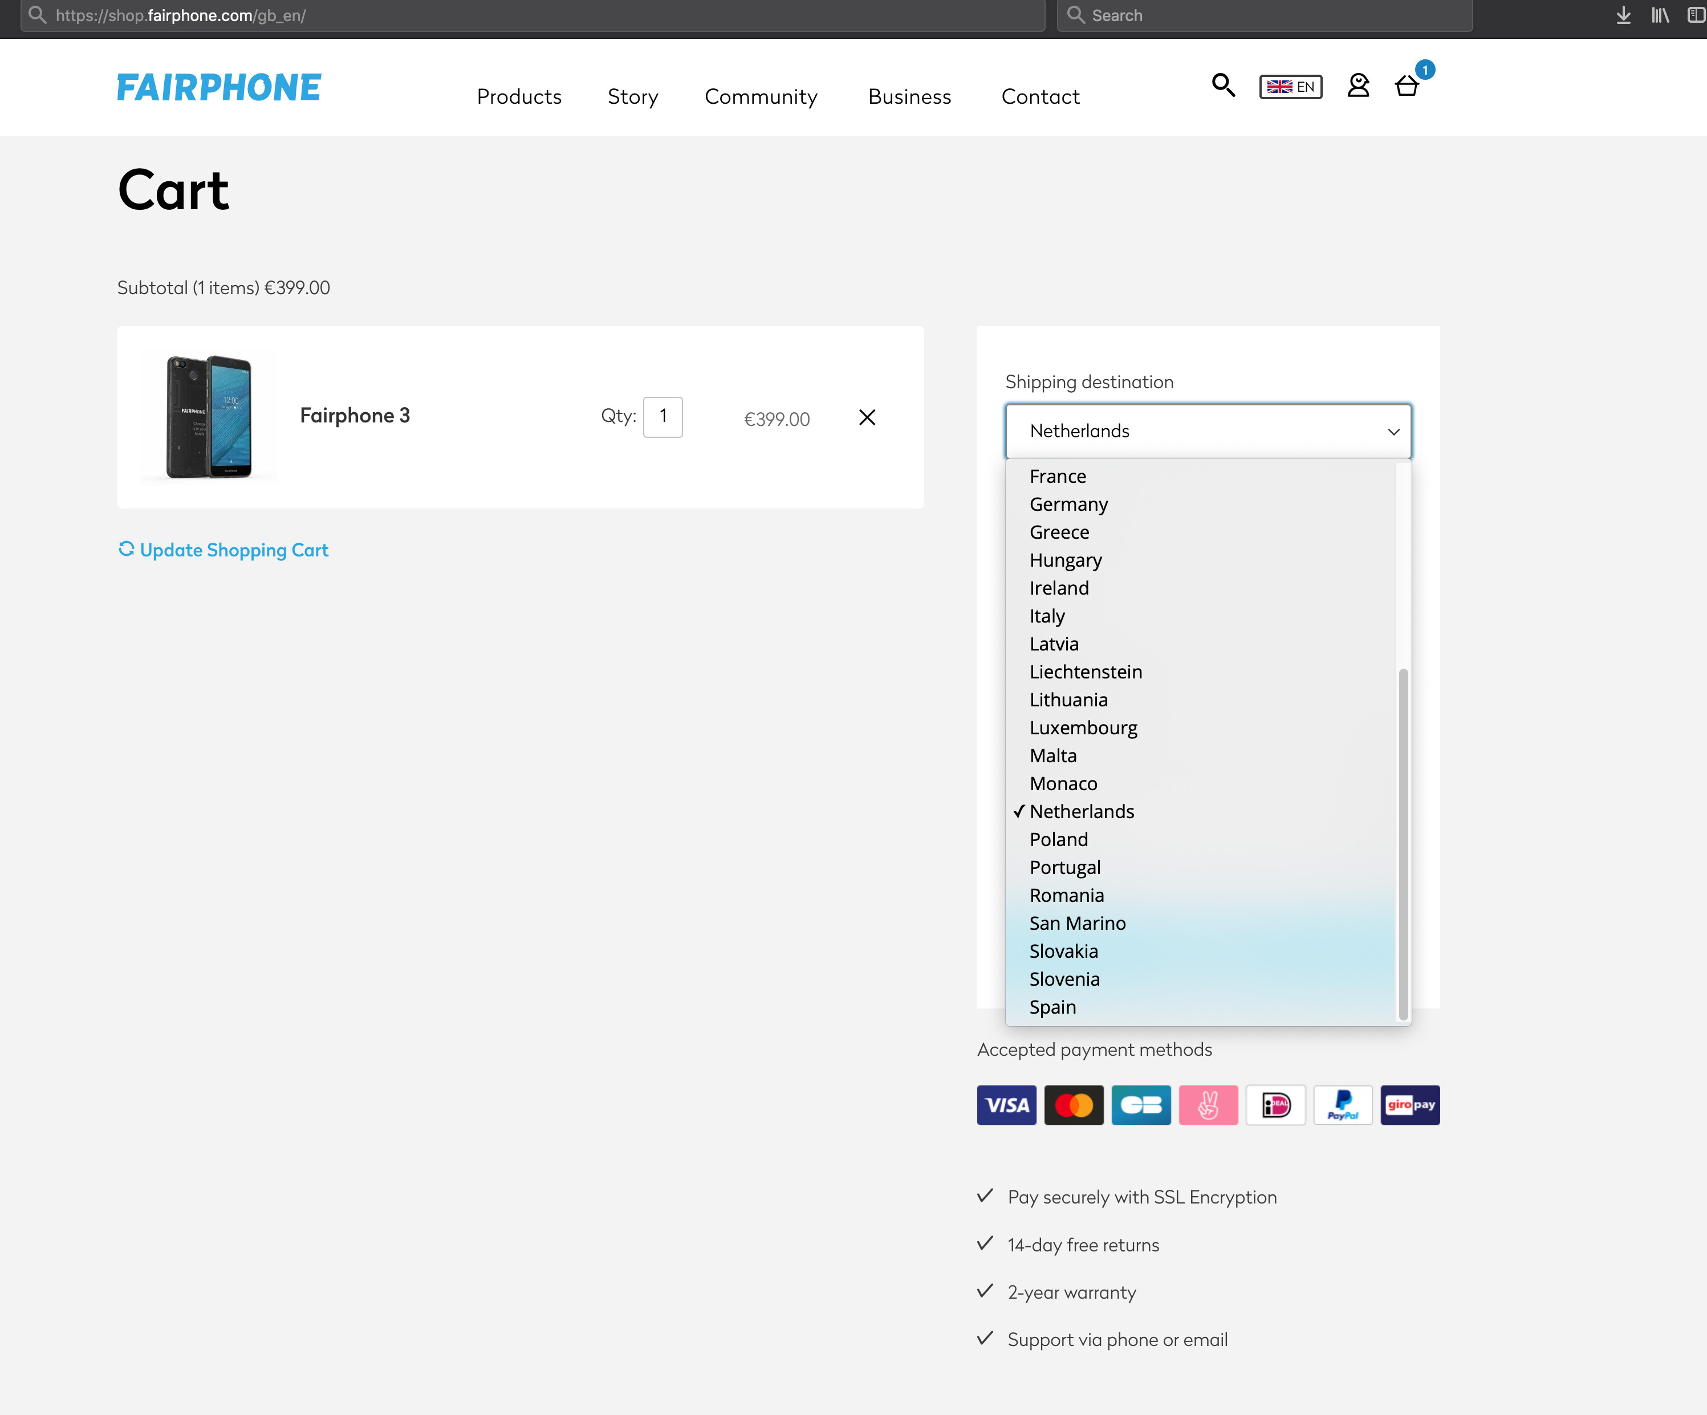1707x1415 pixels.
Task: Click the VISA payment icon
Action: tap(1006, 1105)
